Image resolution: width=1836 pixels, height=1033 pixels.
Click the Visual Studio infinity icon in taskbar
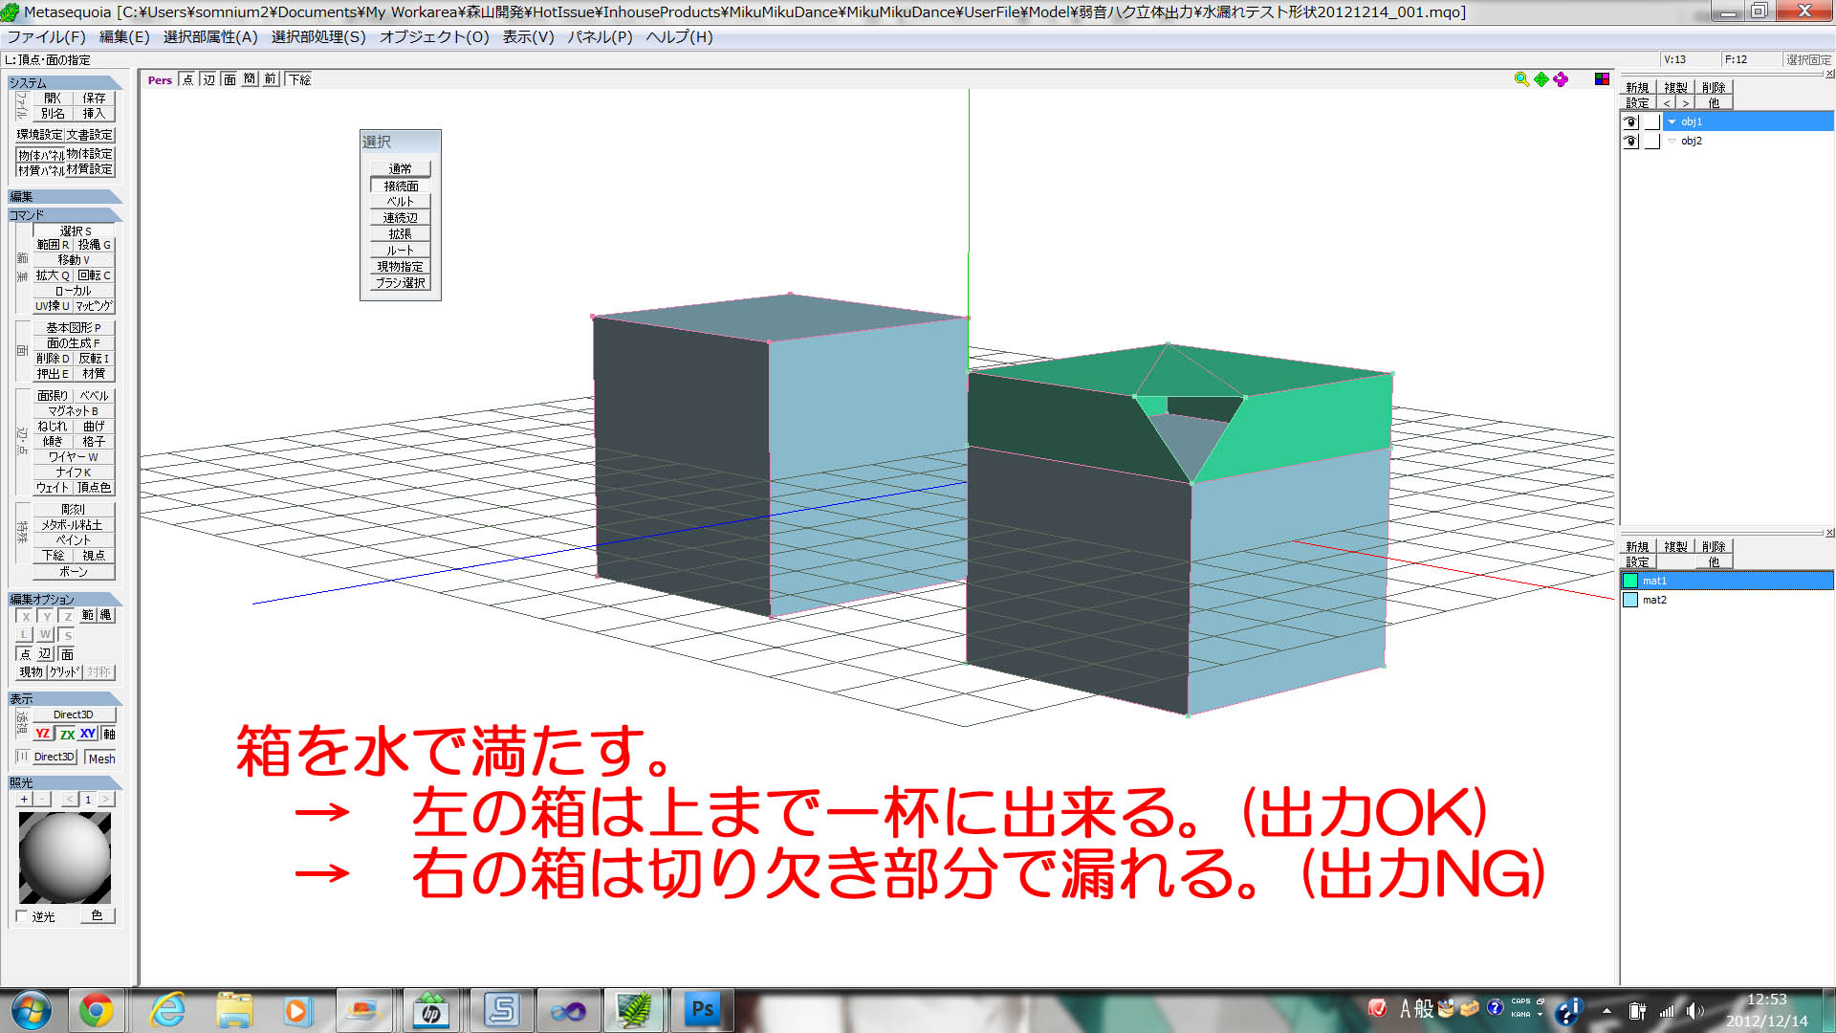point(568,1010)
